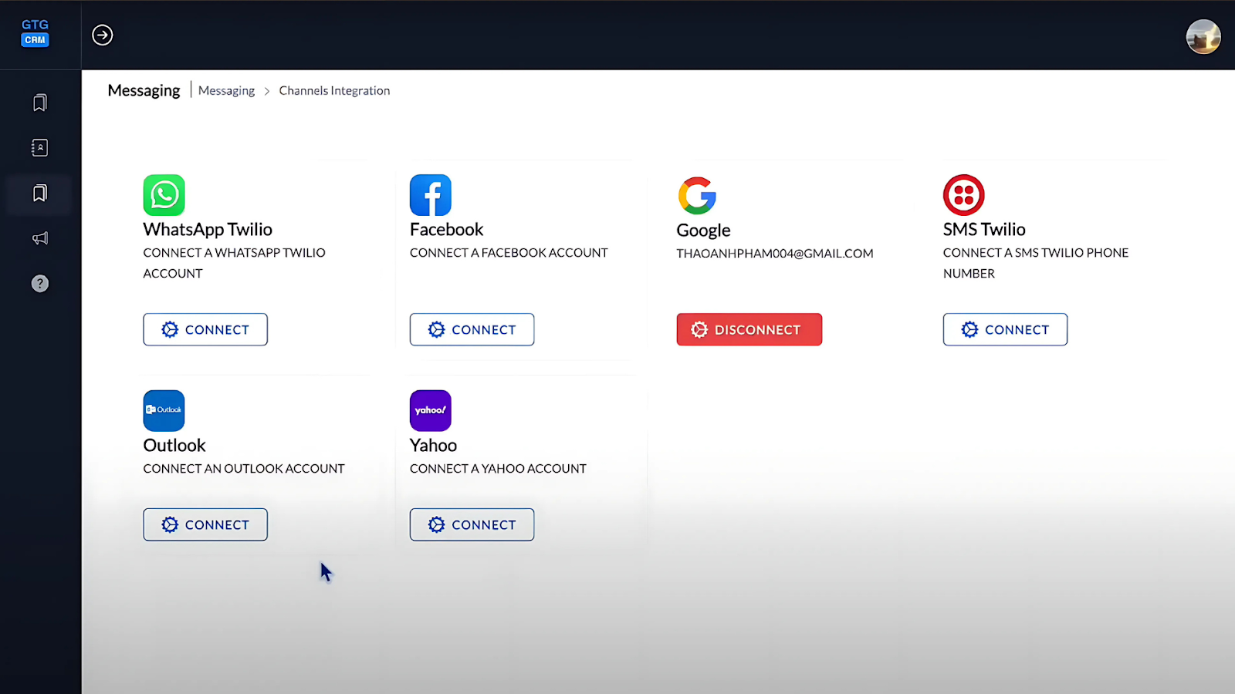Click the SMS Twilio heading

pyautogui.click(x=984, y=230)
